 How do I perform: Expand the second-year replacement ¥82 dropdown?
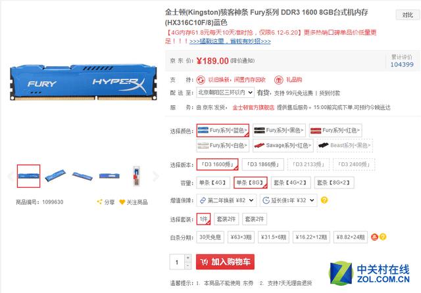click(226, 200)
